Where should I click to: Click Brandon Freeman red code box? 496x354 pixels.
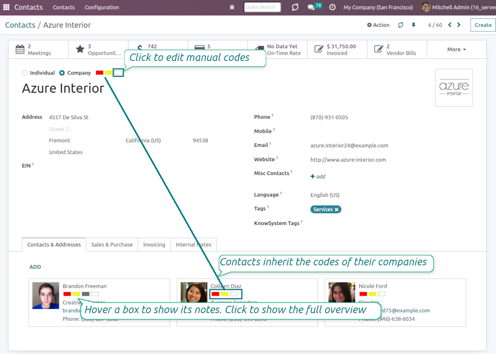[x=67, y=294]
